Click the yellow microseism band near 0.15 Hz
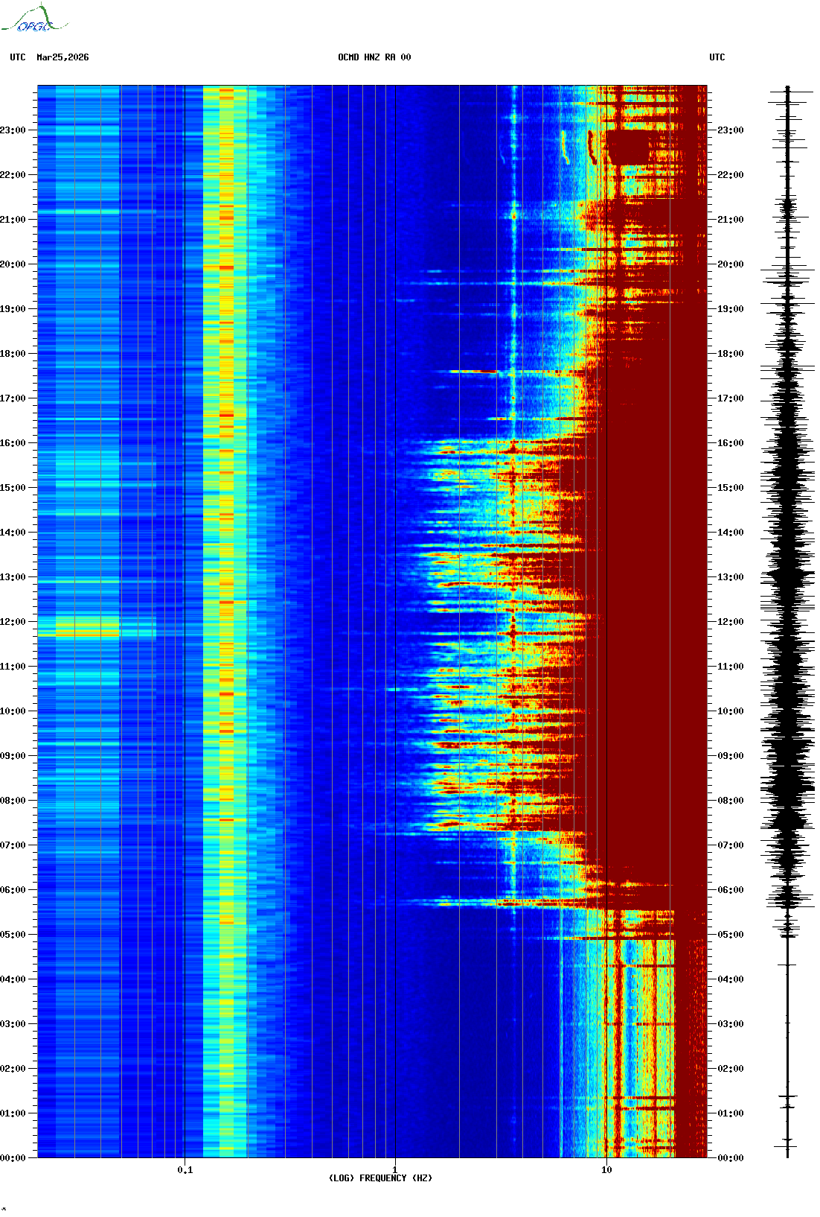Viewport: 820px width, 1217px height. point(225,621)
